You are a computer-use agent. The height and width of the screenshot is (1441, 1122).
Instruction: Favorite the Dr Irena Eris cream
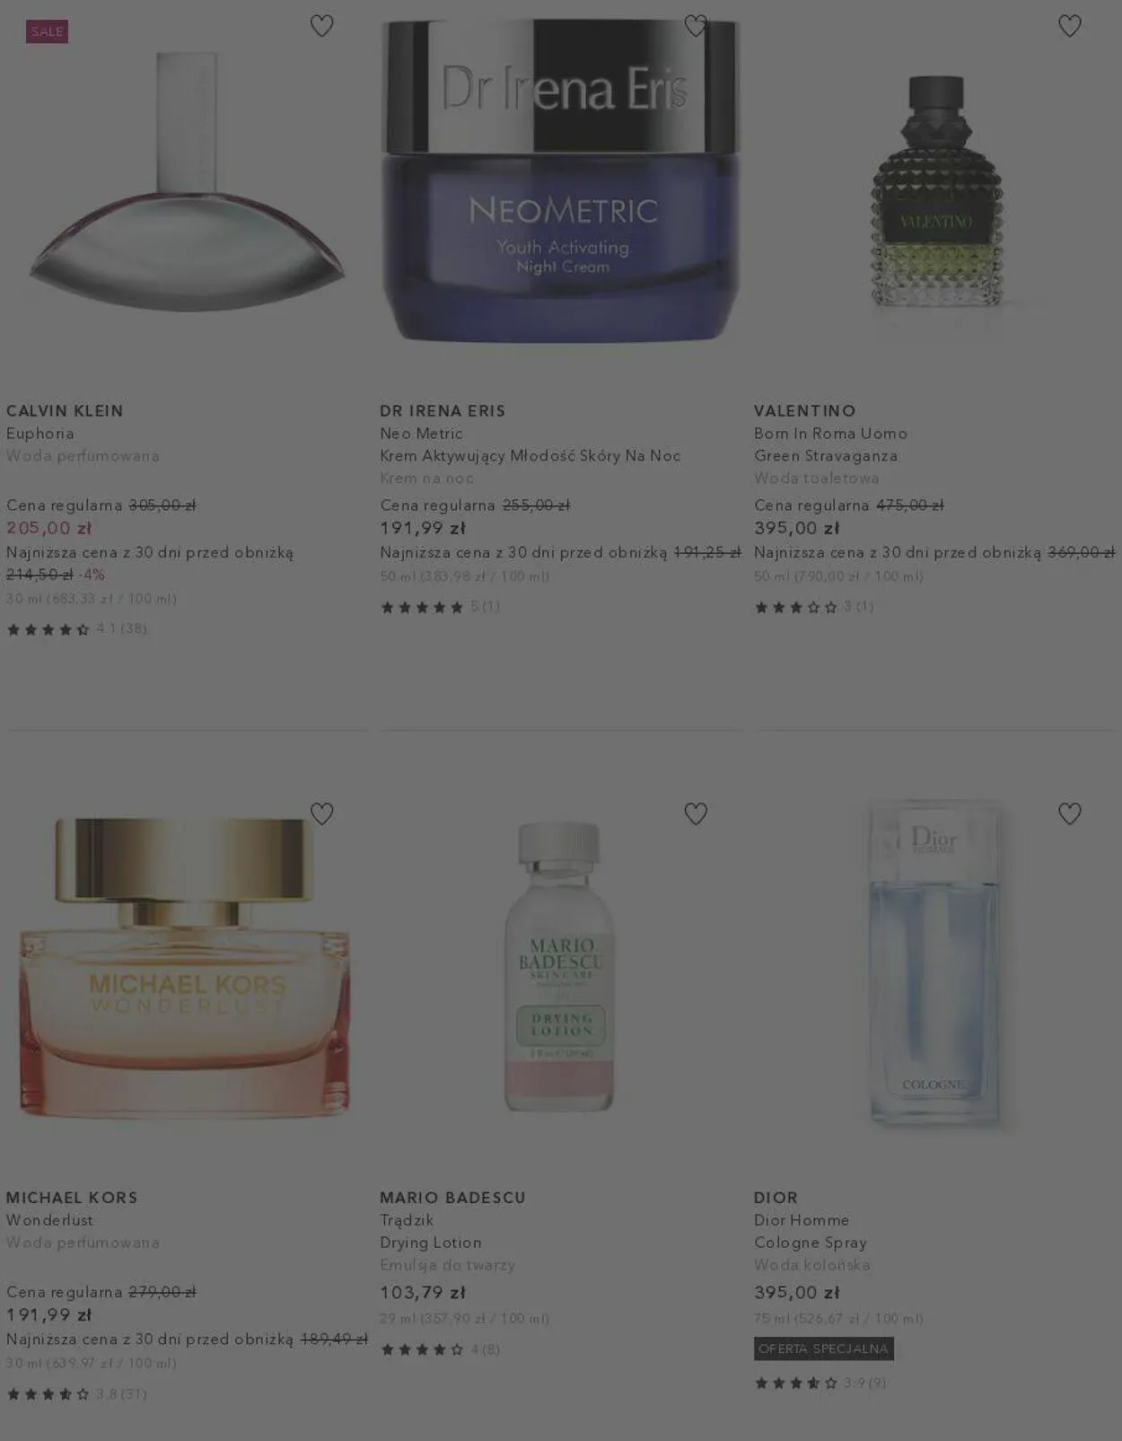(x=696, y=26)
